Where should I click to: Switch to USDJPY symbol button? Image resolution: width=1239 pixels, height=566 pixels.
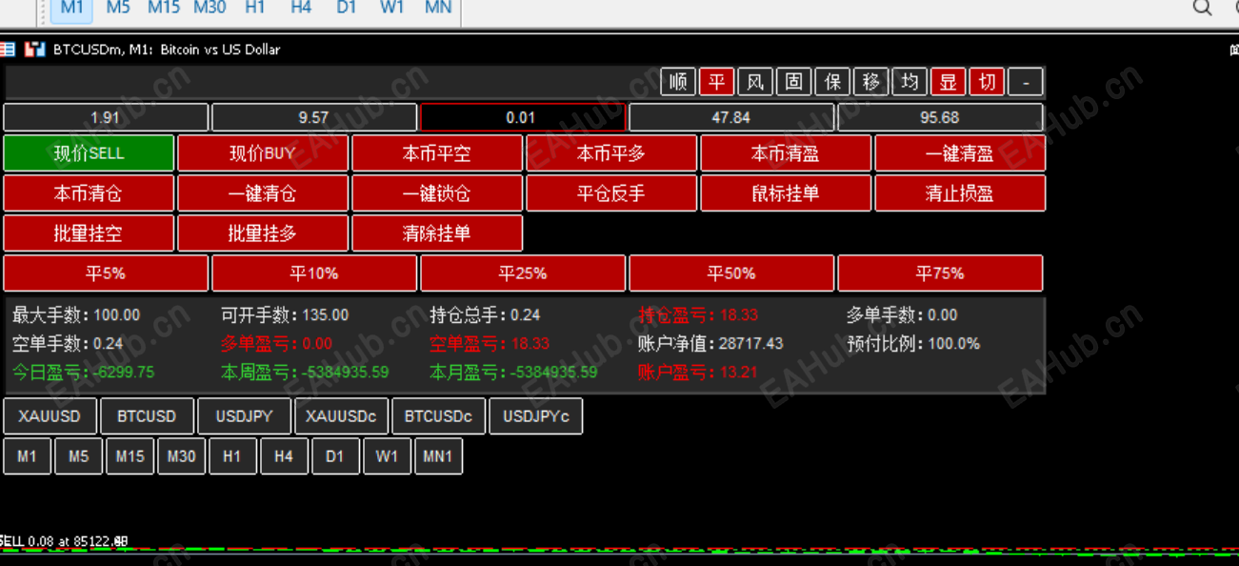(x=245, y=416)
